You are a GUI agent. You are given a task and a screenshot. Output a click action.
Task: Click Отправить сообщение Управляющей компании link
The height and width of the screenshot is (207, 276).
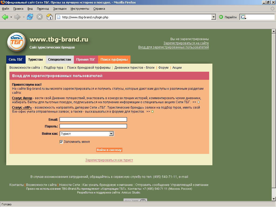pos(172,185)
